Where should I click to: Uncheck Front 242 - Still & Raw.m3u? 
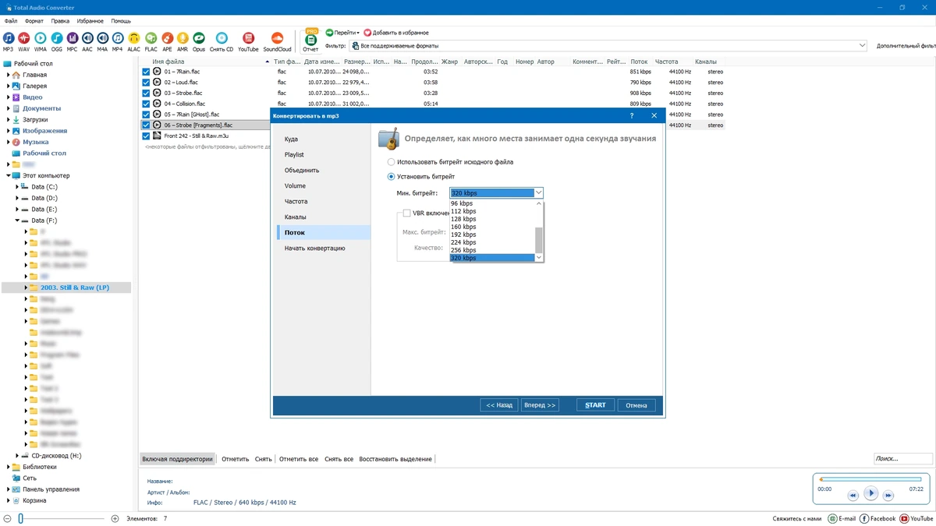pos(146,136)
